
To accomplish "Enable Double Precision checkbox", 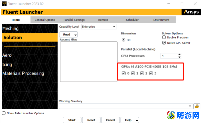I will (164, 37).
